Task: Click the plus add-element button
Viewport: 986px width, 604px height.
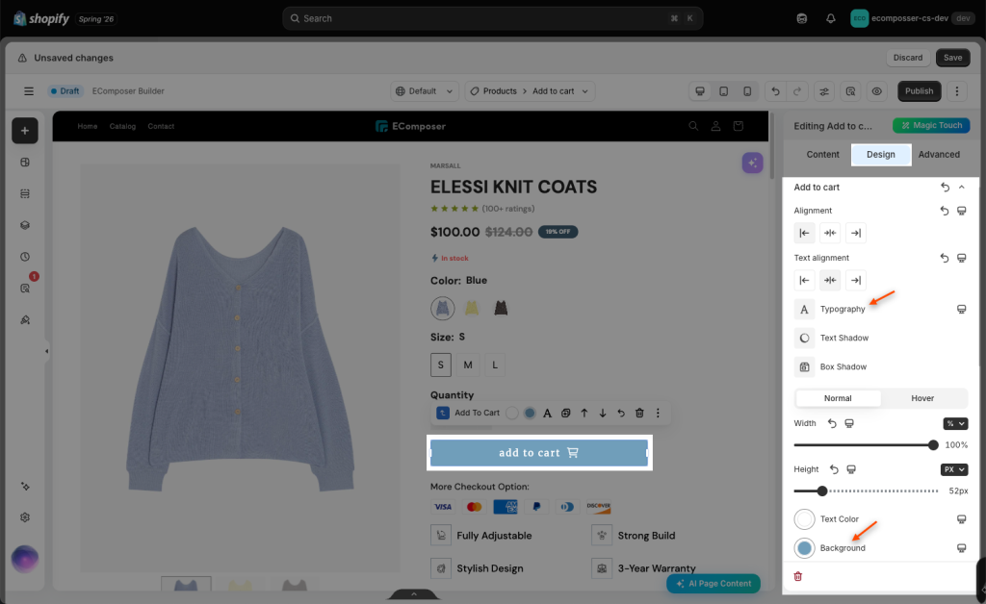Action: [25, 131]
